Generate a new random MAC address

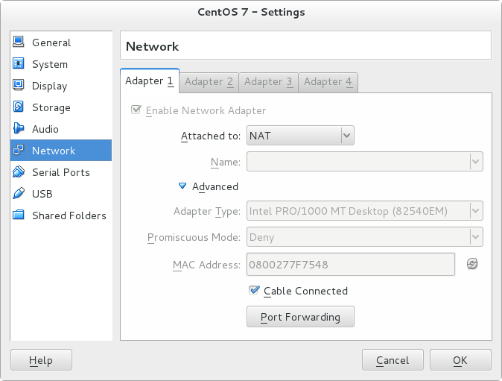(472, 264)
